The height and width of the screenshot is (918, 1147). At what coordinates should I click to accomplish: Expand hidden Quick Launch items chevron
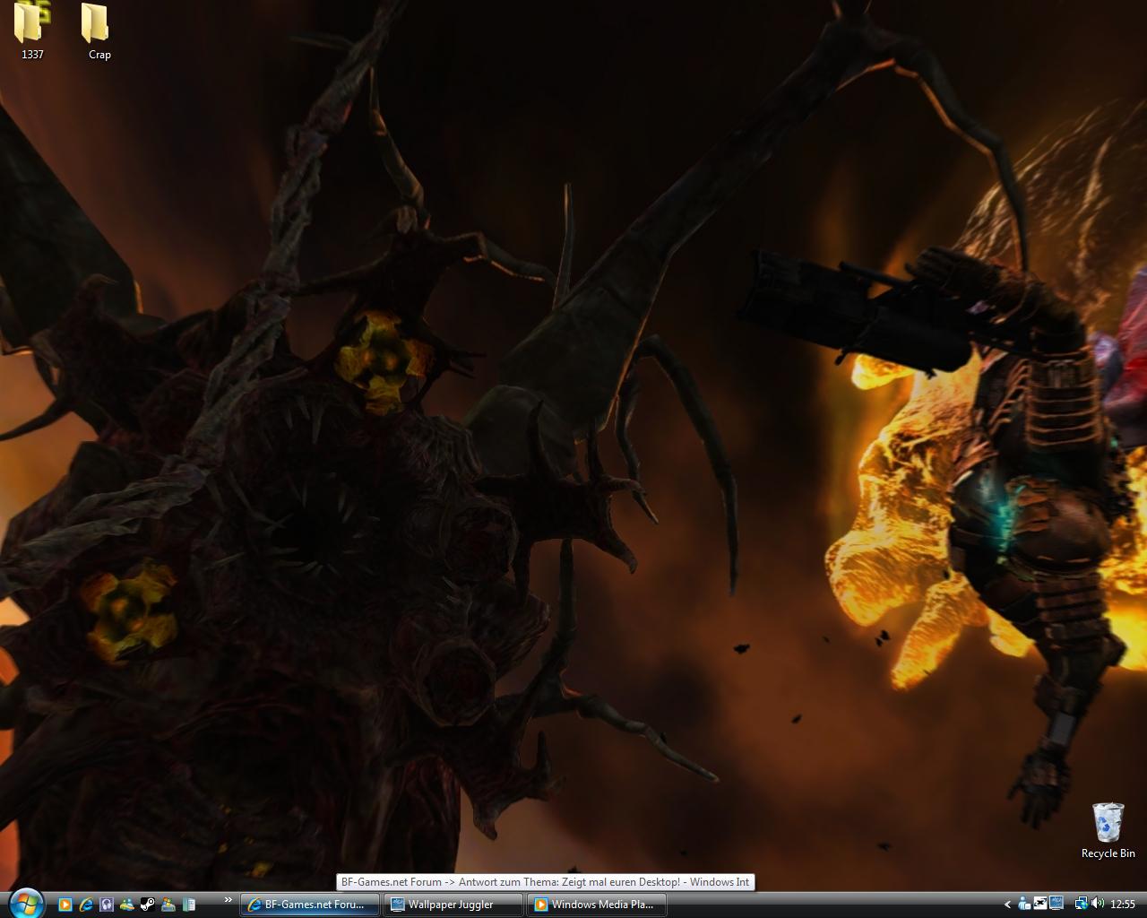coord(229,900)
